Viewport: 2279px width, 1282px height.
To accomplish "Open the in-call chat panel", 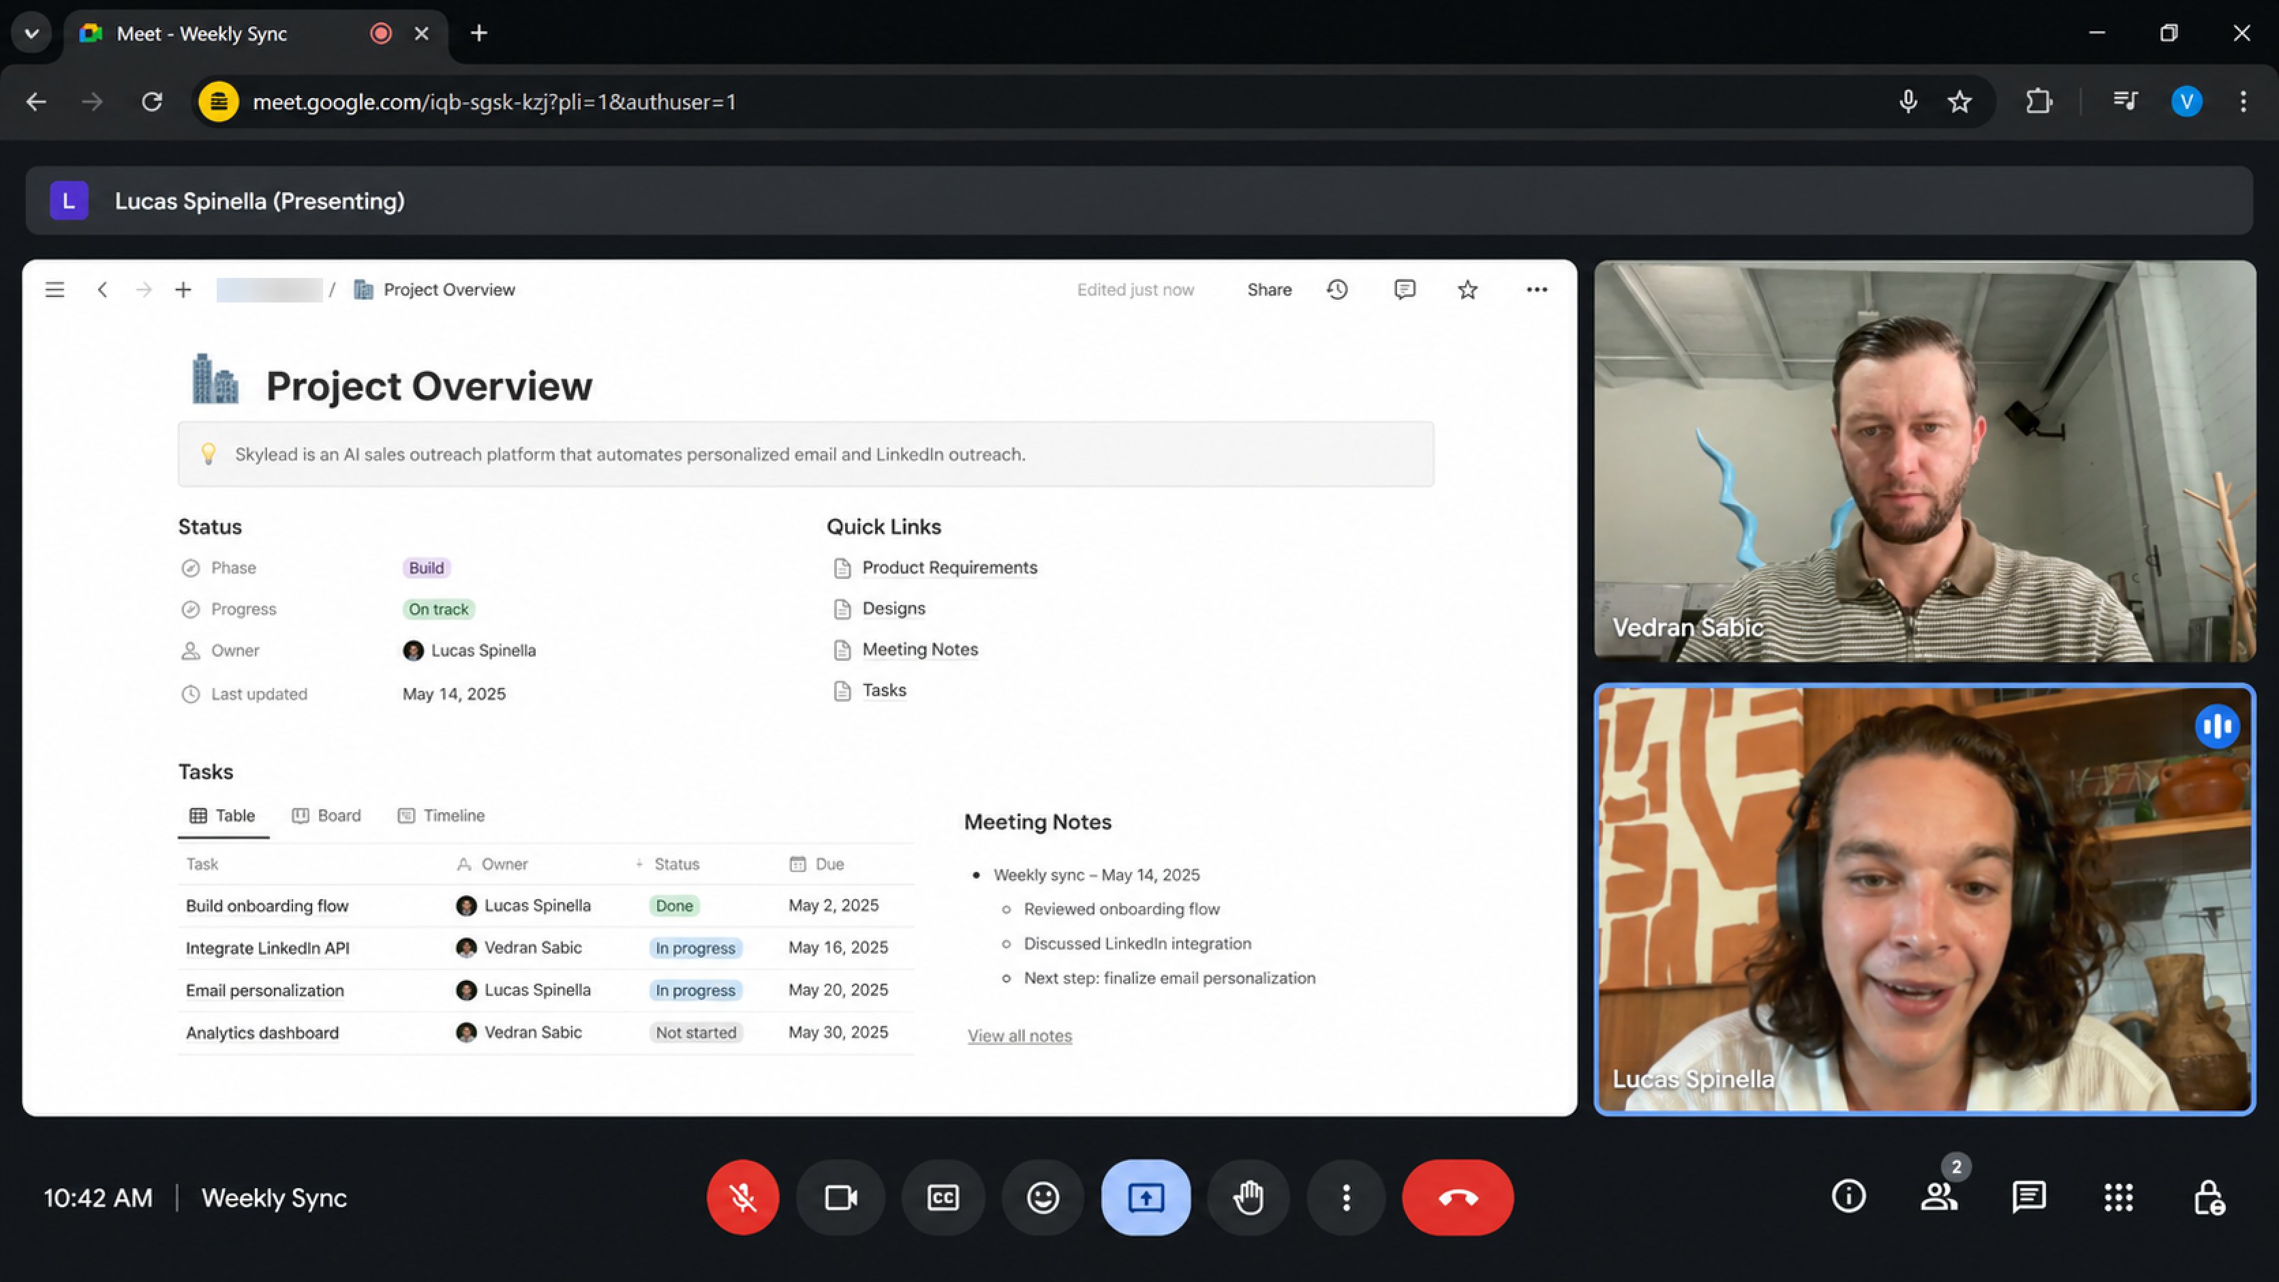I will pos(2028,1196).
